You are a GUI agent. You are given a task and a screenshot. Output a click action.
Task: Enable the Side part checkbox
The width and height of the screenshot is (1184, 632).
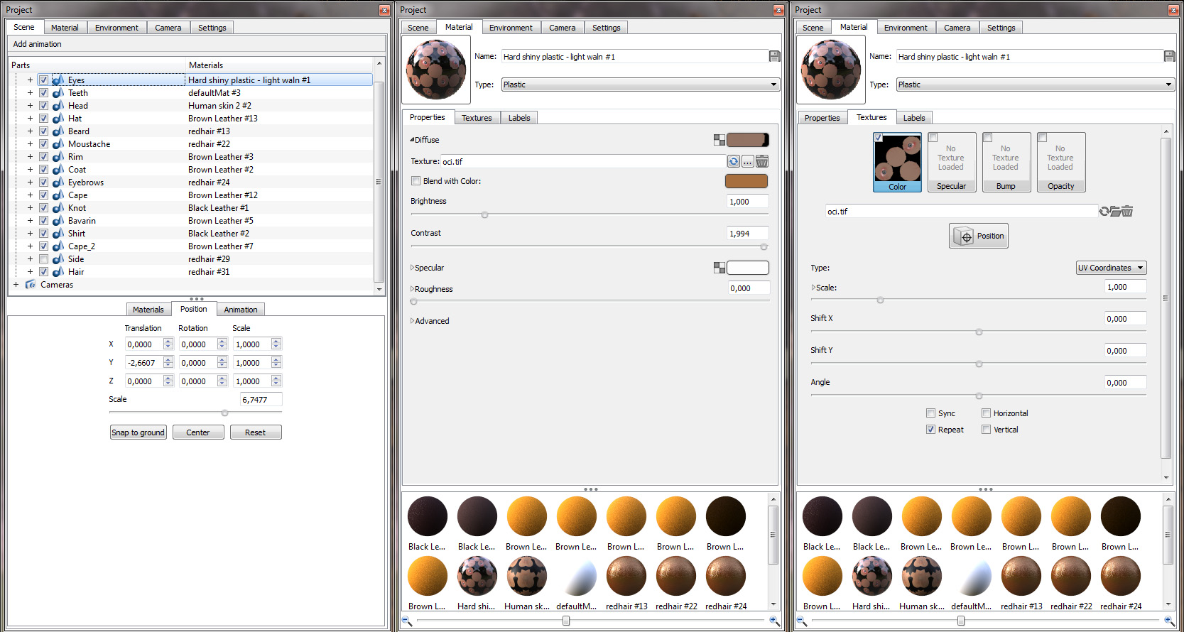[x=44, y=259]
